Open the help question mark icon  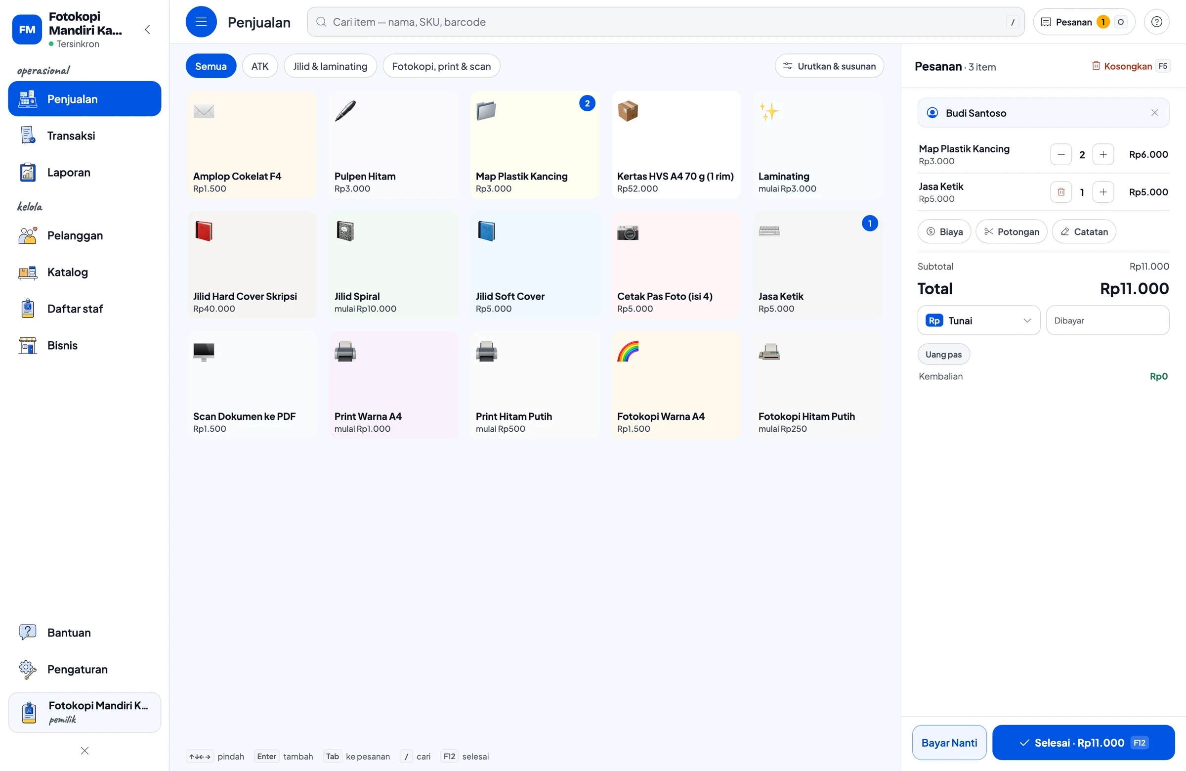[1156, 22]
